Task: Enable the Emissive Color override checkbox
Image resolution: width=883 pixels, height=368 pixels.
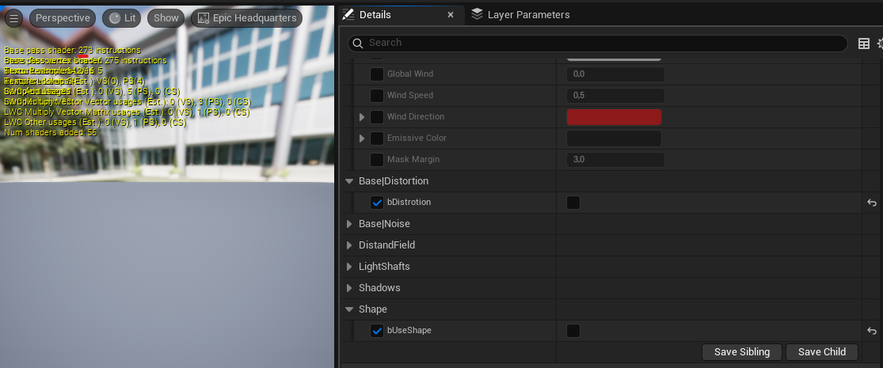Action: tap(377, 138)
